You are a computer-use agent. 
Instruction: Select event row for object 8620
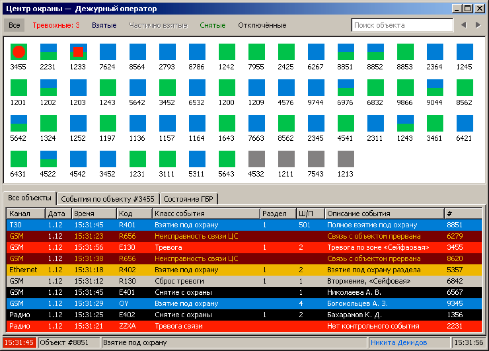(x=244, y=259)
